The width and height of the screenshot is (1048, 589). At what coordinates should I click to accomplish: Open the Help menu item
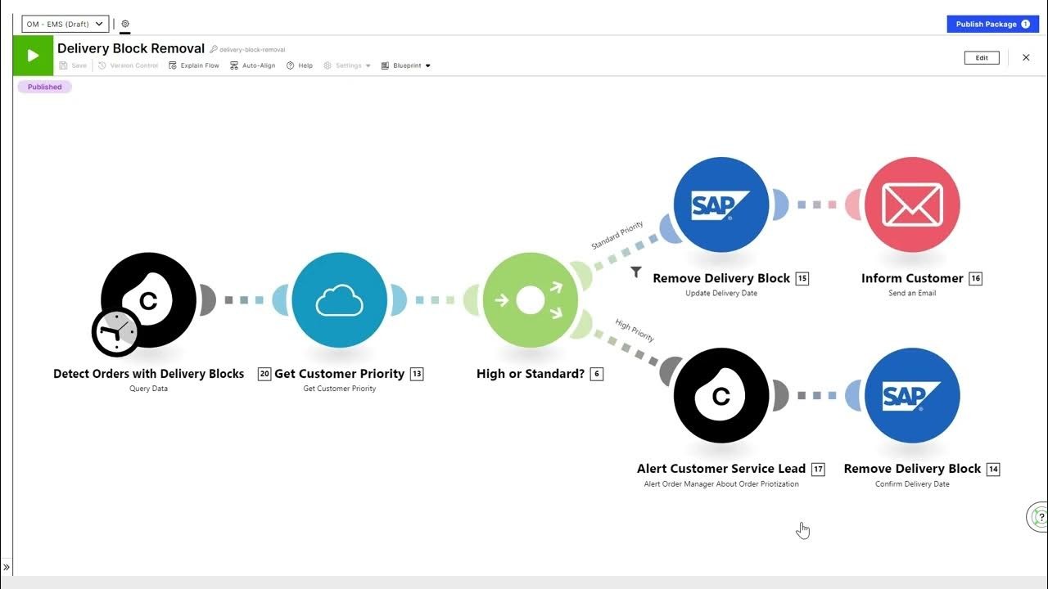click(x=300, y=65)
